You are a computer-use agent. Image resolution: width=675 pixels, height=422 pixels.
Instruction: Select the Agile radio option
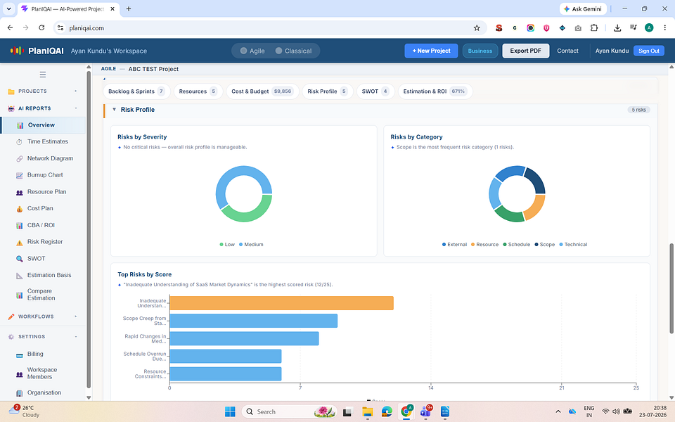[x=252, y=51]
